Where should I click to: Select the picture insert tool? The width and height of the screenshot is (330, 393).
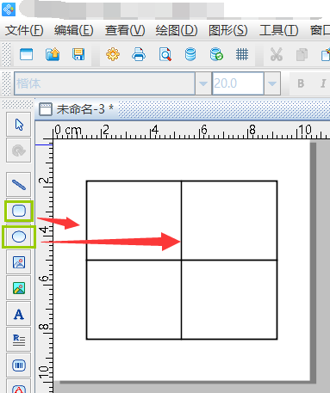[x=19, y=288]
